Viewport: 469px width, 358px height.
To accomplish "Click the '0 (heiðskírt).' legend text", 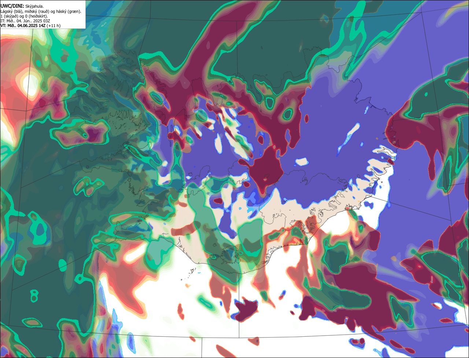I will click(x=36, y=16).
